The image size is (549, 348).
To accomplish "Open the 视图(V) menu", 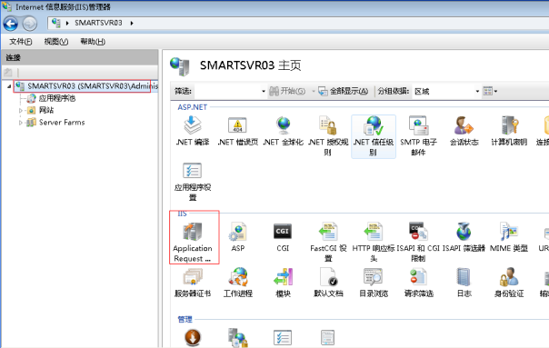I will coord(56,42).
